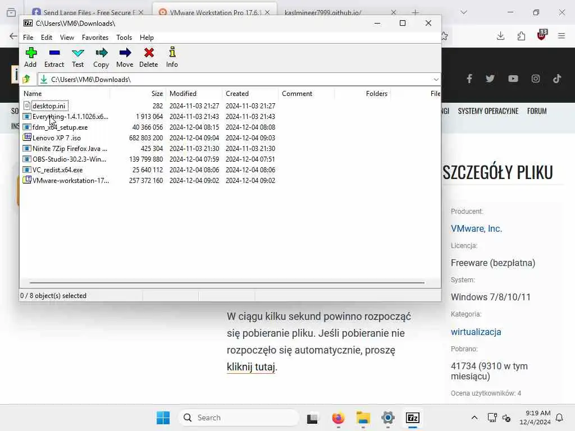The height and width of the screenshot is (431, 575).
Task: Open the wirtualizacja category link
Action: [476, 332]
